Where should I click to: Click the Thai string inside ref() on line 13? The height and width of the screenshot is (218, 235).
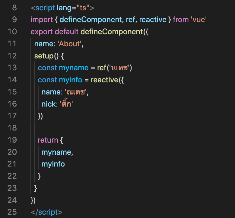[x=119, y=68]
